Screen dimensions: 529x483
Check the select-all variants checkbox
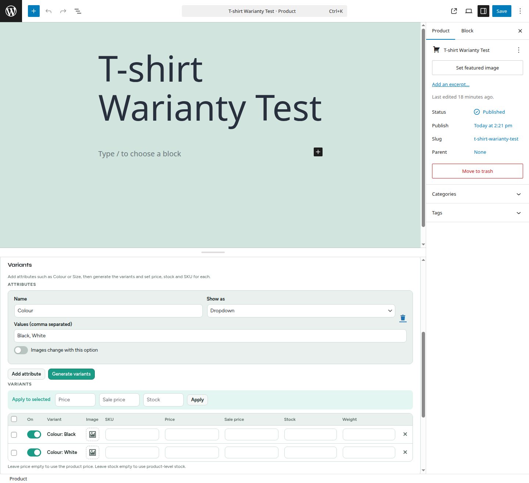14,419
